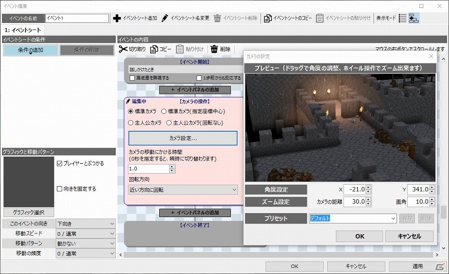Click the camera preview 3D scene

tap(340, 128)
